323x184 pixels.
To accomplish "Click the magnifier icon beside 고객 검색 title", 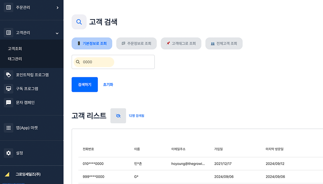I will (79, 22).
